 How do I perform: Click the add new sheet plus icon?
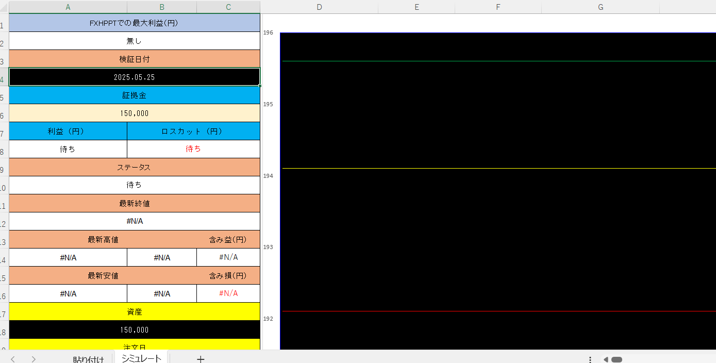(201, 359)
